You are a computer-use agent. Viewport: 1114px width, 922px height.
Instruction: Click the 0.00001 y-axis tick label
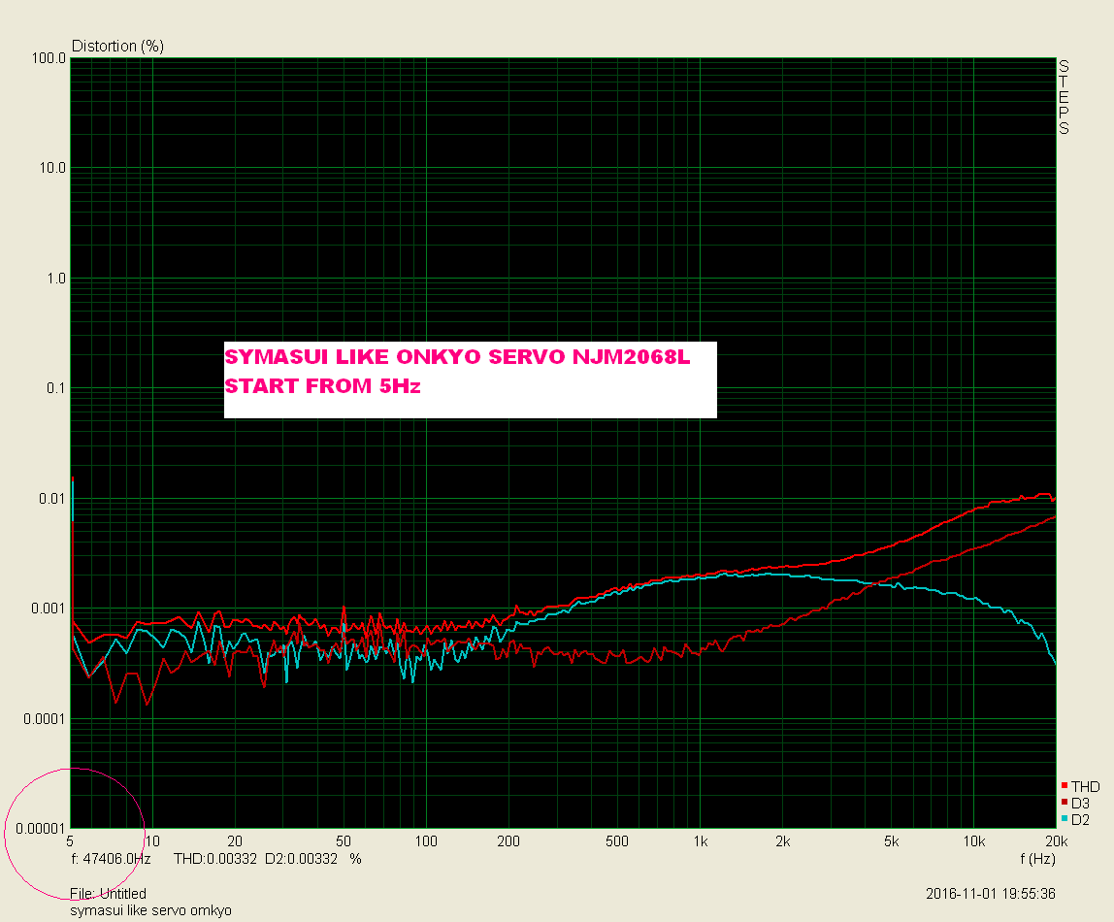point(41,829)
